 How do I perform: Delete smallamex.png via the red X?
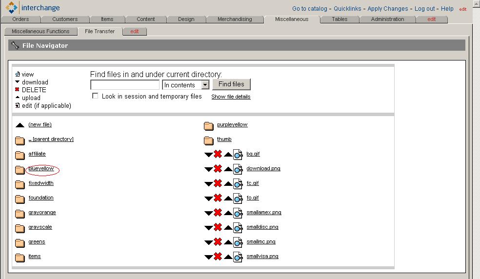218,213
